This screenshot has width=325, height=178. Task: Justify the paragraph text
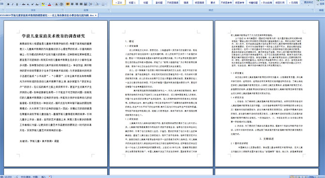[81, 4]
